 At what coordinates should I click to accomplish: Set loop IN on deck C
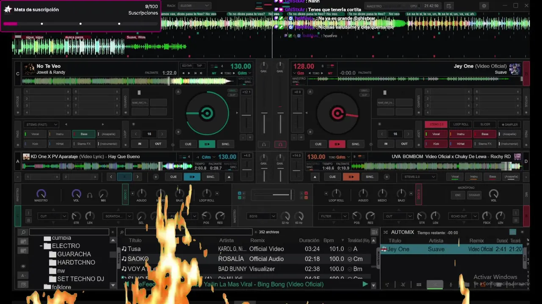pos(139,144)
